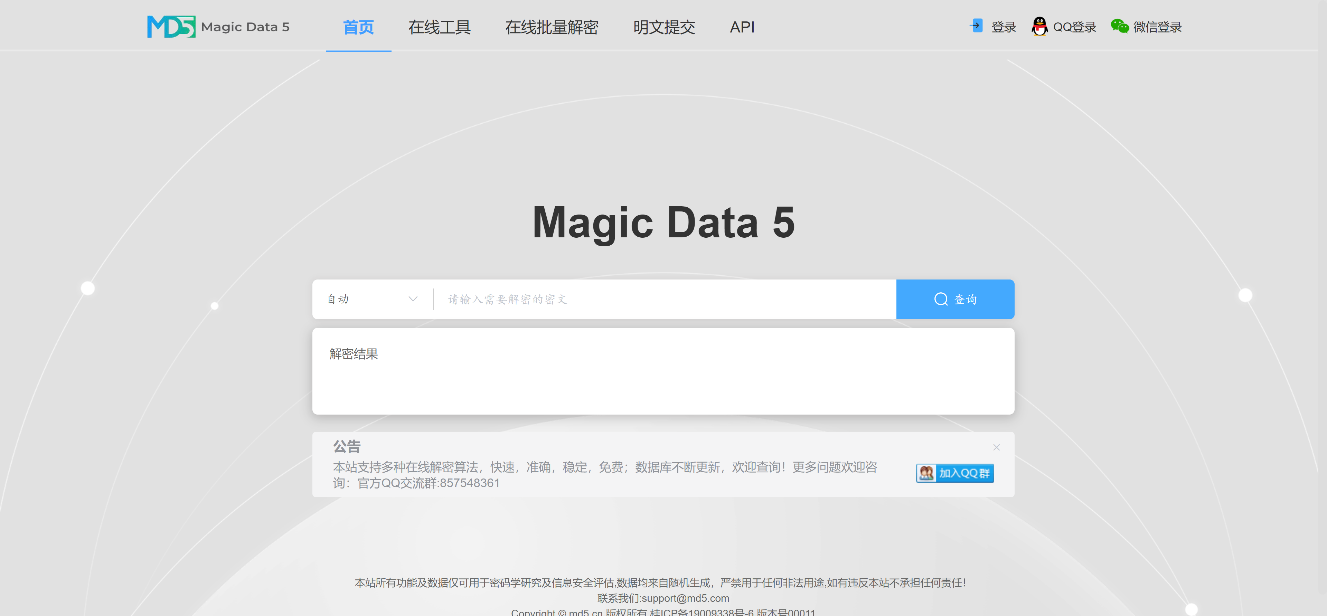Go to 在线批量解密 page

point(551,27)
